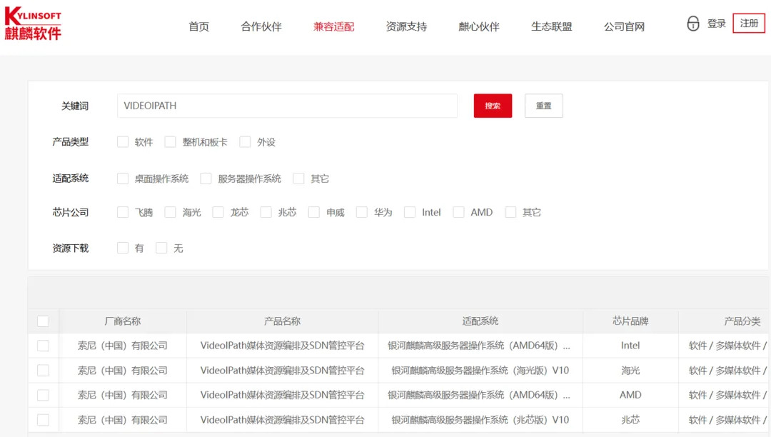Viewport: 771px width, 437px height.
Task: Open the 公司官网 menu item
Action: 624,26
